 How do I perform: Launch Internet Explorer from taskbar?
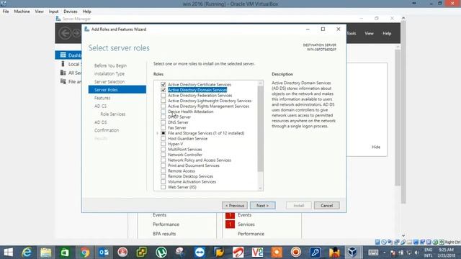point(27,253)
